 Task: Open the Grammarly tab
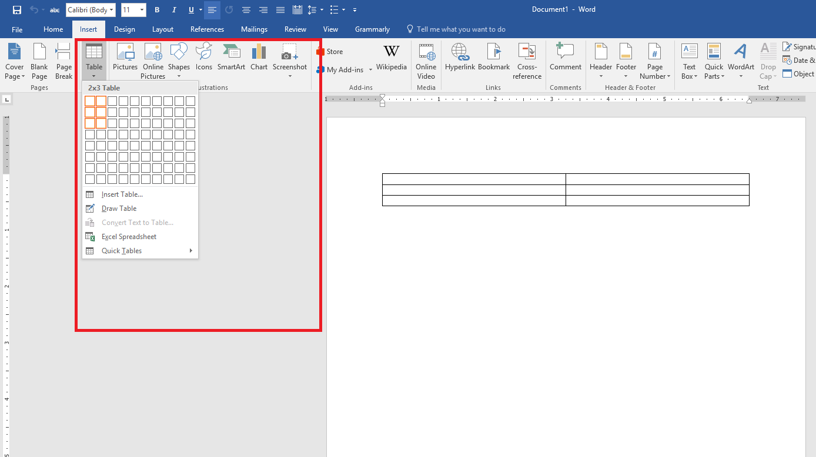point(372,29)
